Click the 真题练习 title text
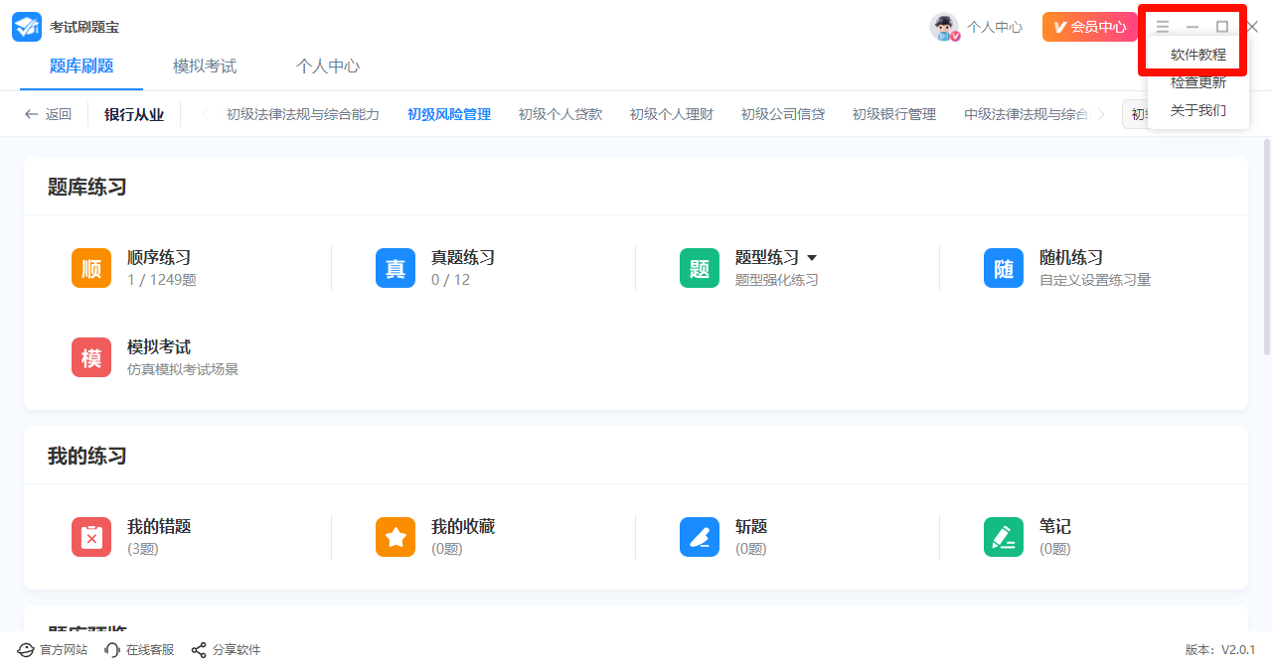1272x669 pixels. [463, 258]
